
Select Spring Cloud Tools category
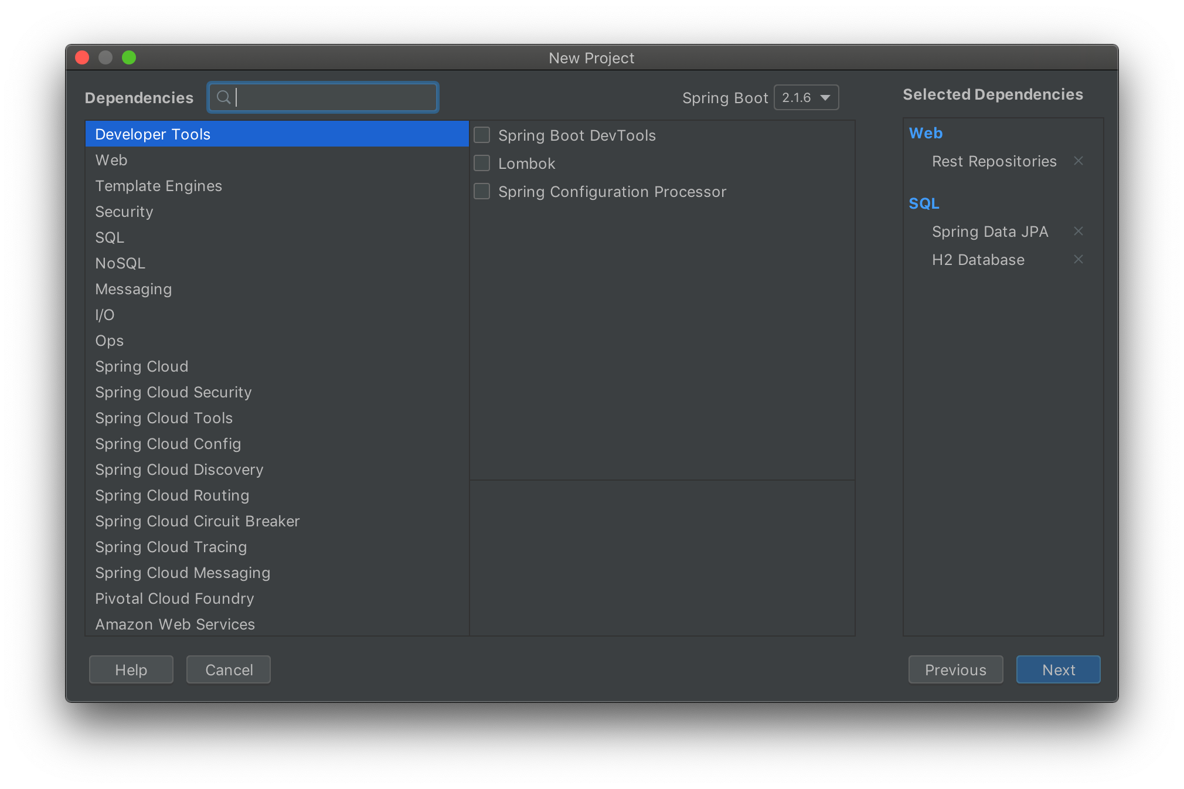(x=277, y=418)
